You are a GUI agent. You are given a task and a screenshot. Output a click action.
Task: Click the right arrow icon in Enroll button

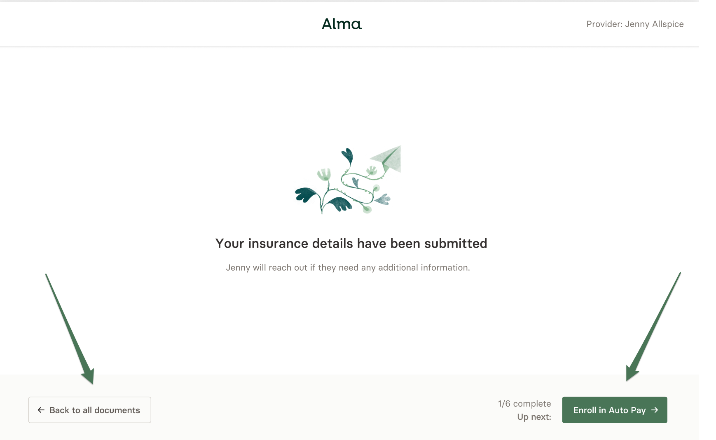tap(655, 410)
